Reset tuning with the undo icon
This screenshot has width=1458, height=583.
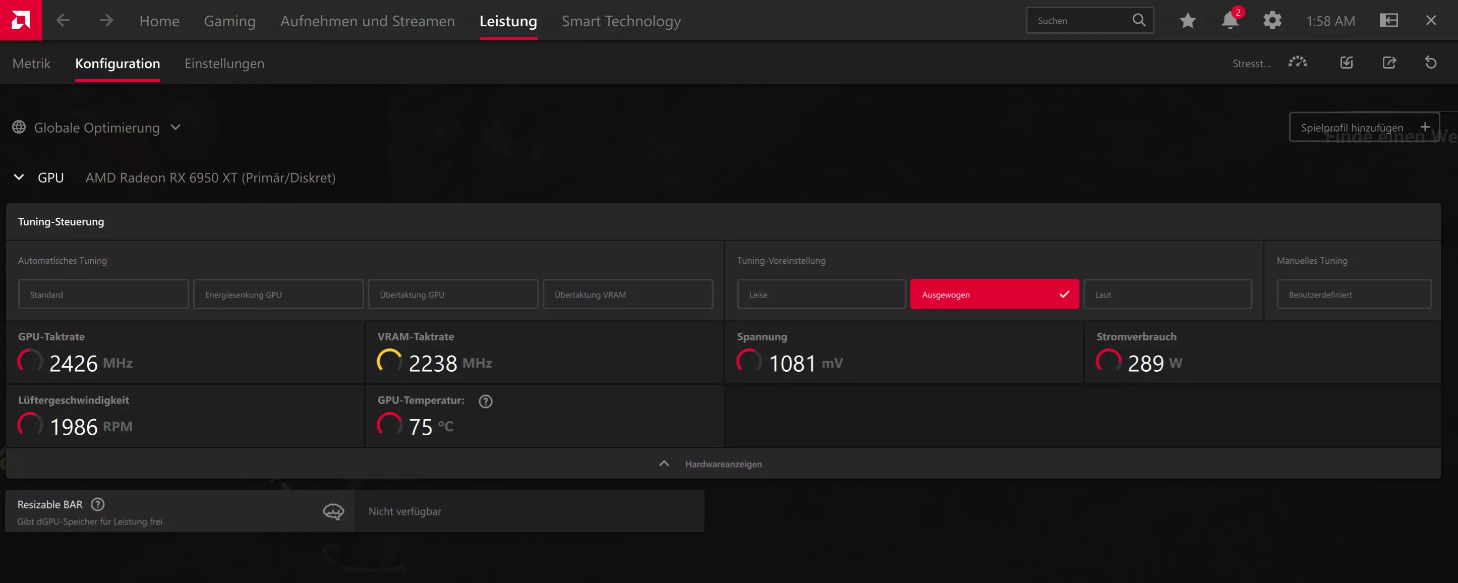pyautogui.click(x=1431, y=62)
